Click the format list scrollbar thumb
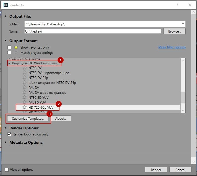Image resolution: width=197 pixels, height=176 pixels. tap(183, 97)
